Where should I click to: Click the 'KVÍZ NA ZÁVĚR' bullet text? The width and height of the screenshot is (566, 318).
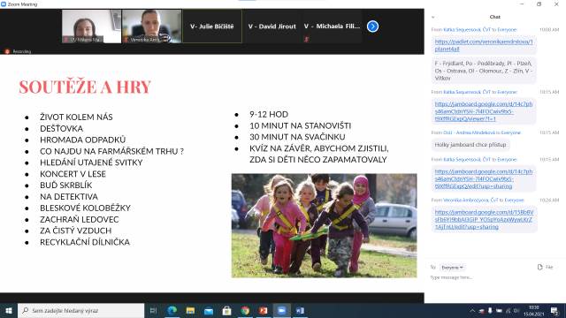(318, 154)
